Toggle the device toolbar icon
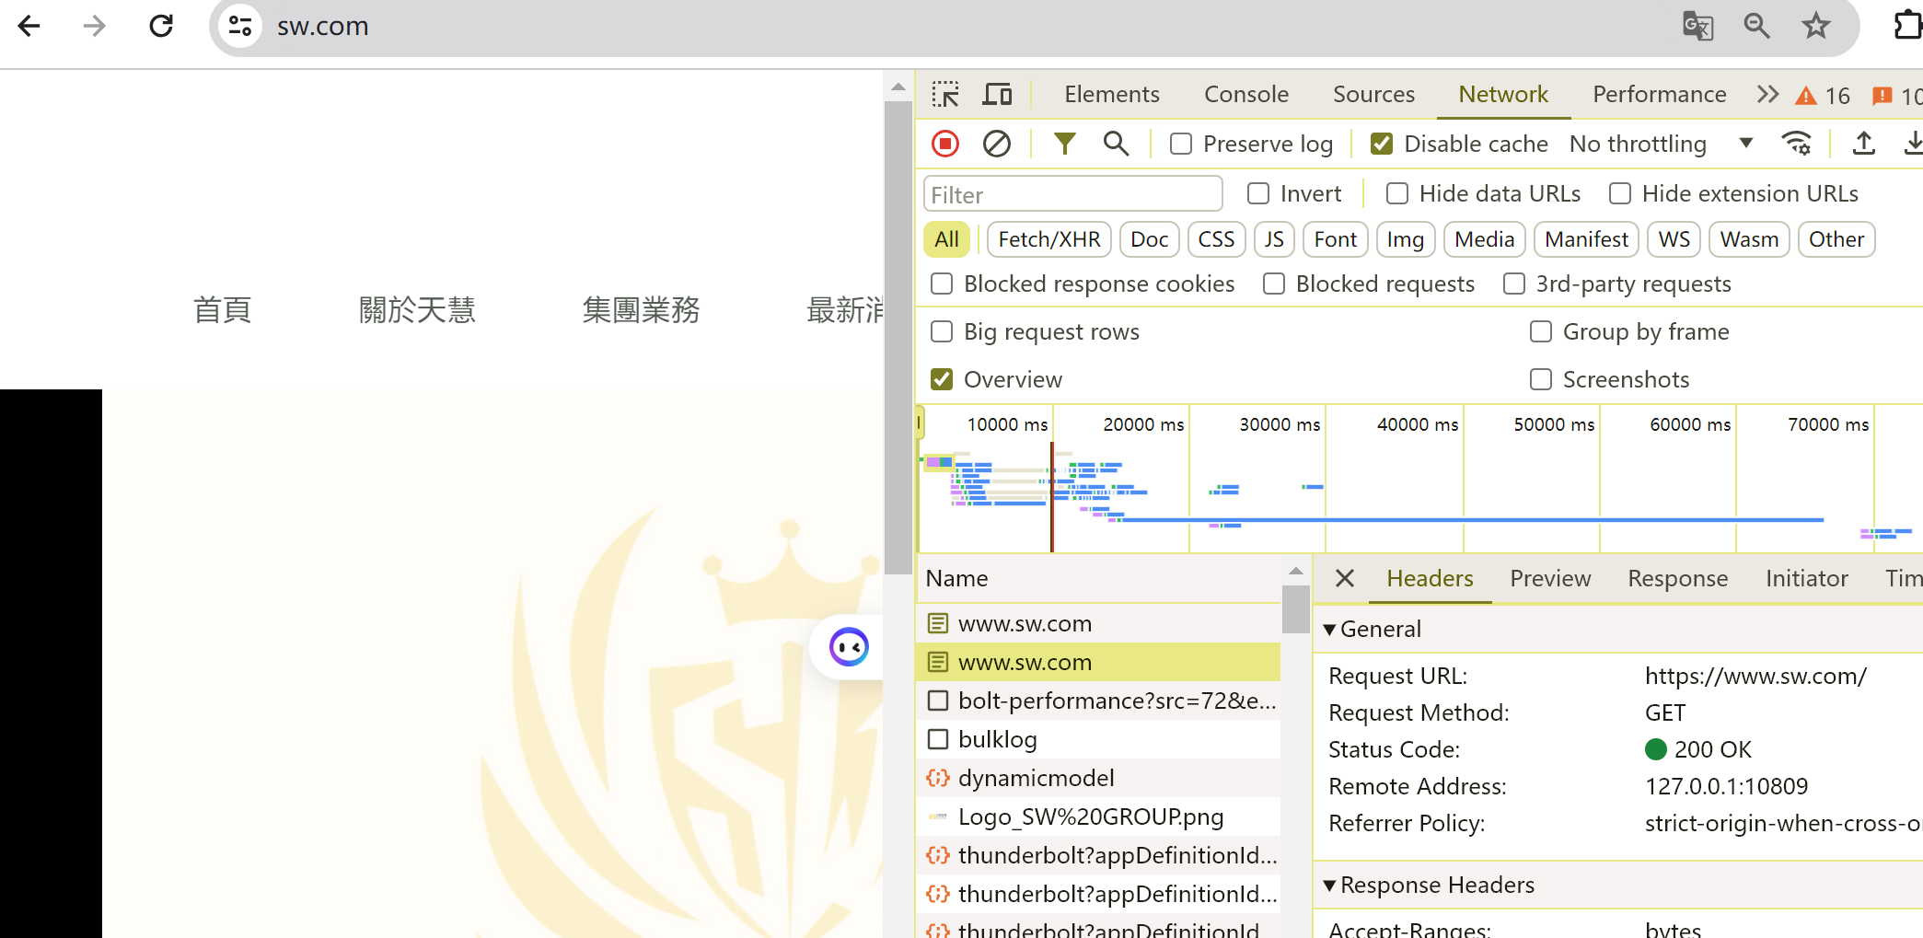The width and height of the screenshot is (1923, 938). tap(997, 95)
